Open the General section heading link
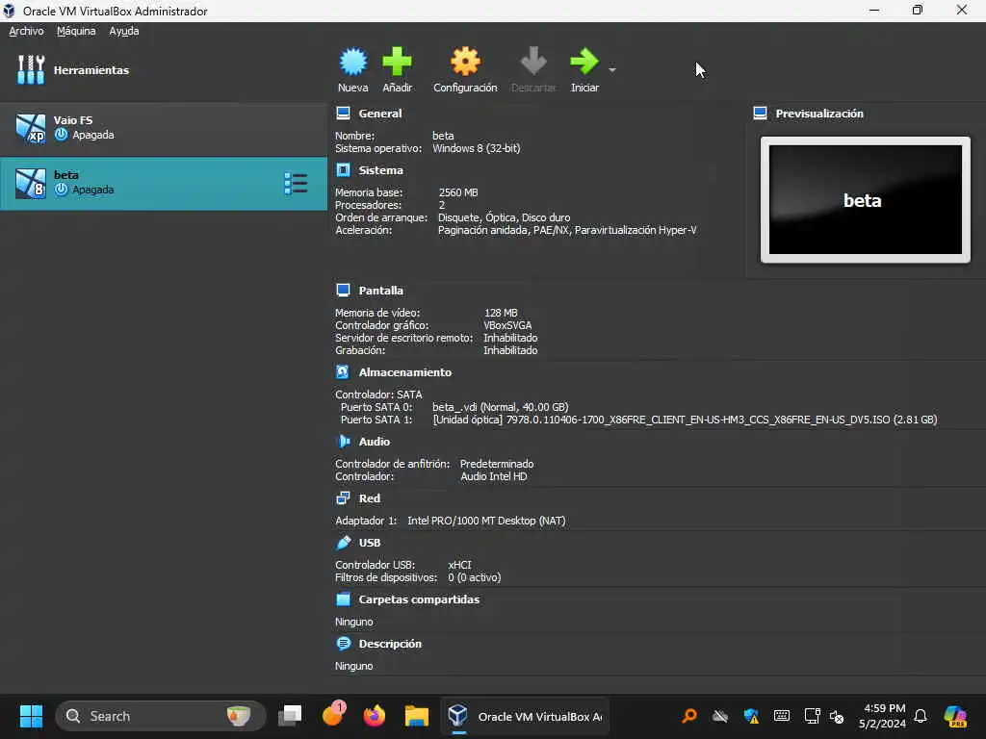The height and width of the screenshot is (739, 986). pyautogui.click(x=379, y=114)
